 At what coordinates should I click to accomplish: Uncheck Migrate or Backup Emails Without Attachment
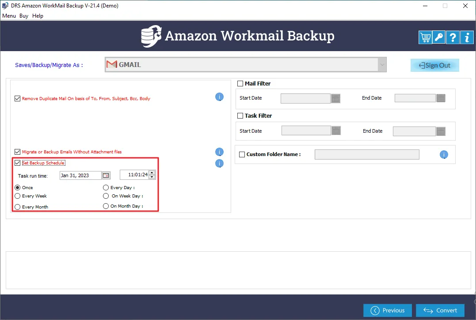coord(17,152)
